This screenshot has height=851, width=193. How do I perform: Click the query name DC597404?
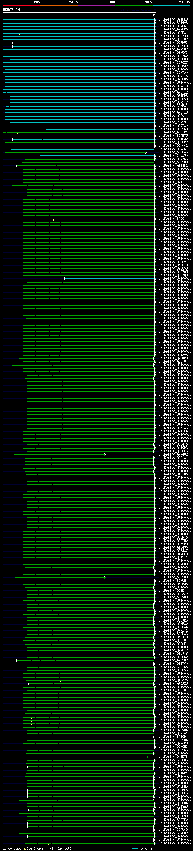point(11,10)
